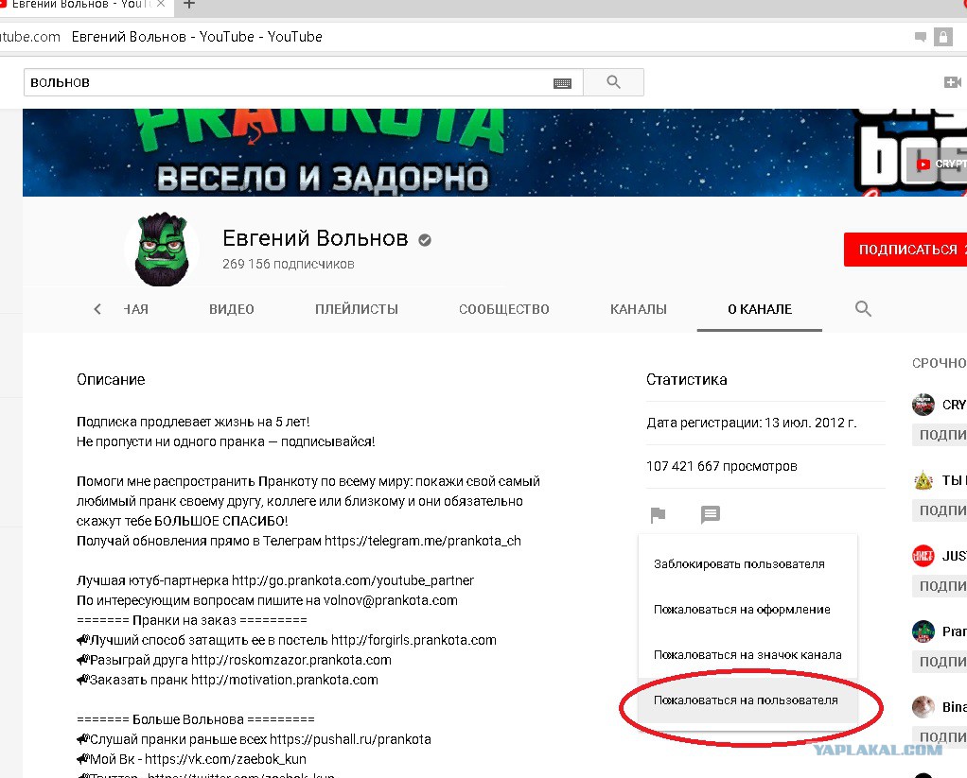Image resolution: width=967 pixels, height=778 pixels.
Task: Select Пожаловаться на пользователя menu item
Action: (747, 700)
